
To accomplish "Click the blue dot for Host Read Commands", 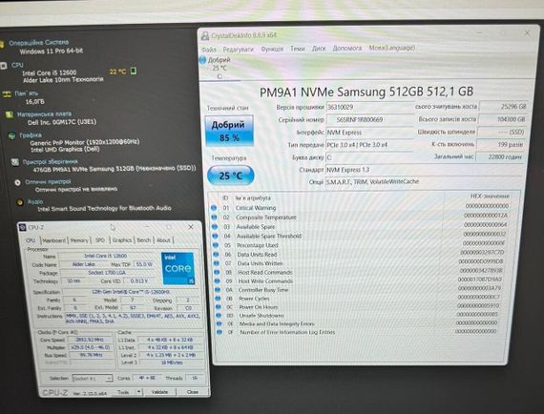I will point(217,272).
